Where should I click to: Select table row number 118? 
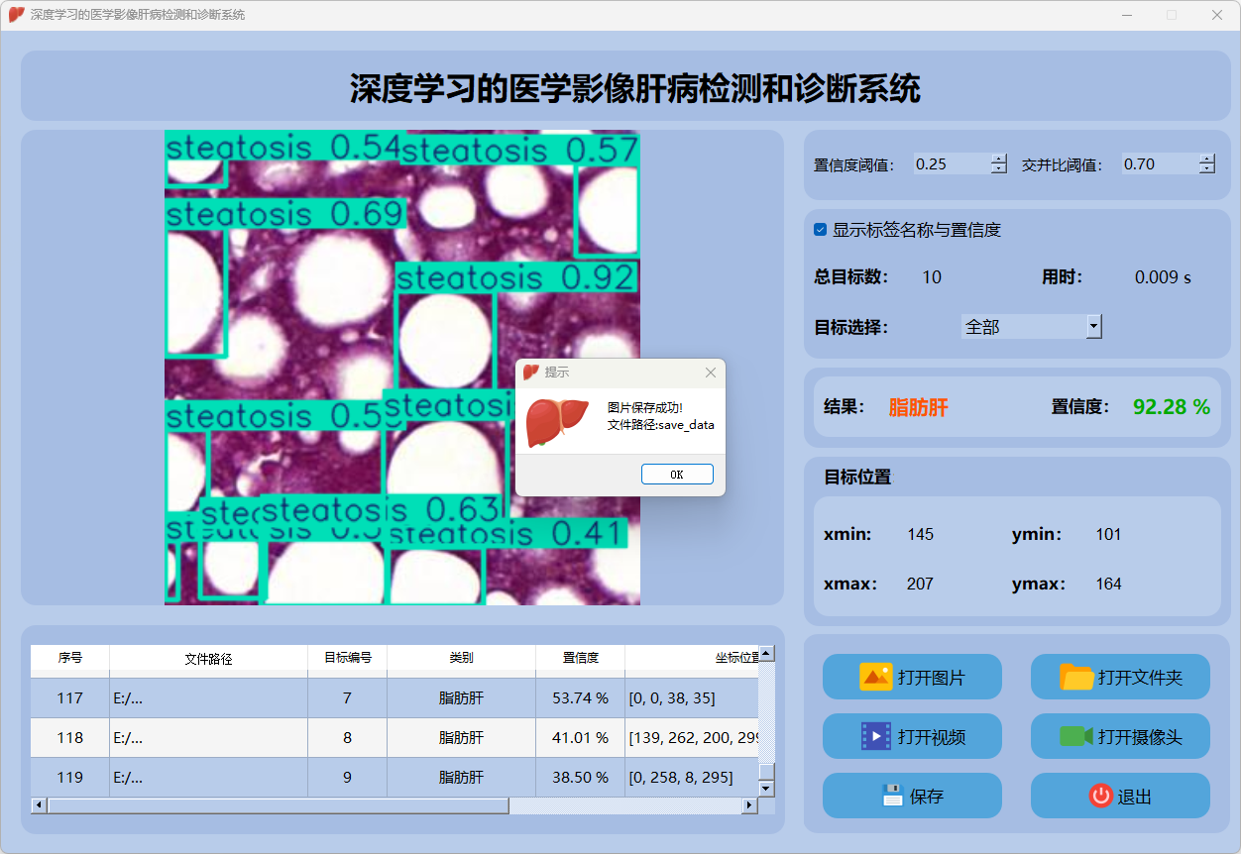pyautogui.click(x=395, y=738)
